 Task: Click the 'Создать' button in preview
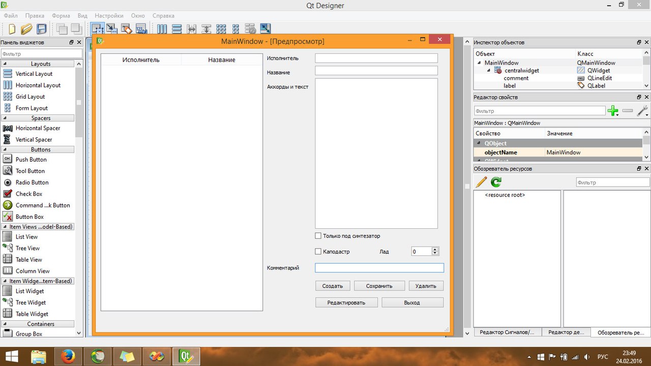click(x=333, y=286)
